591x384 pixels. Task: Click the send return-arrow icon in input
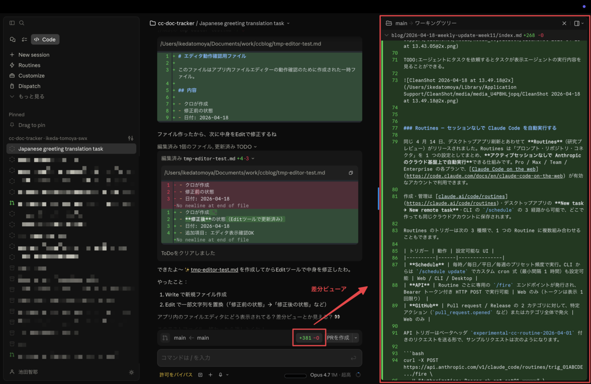click(x=353, y=358)
